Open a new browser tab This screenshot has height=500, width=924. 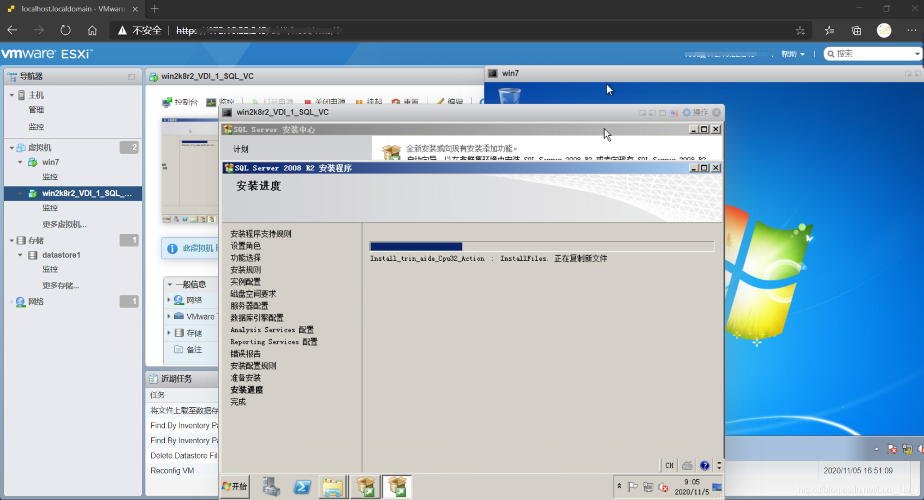154,9
